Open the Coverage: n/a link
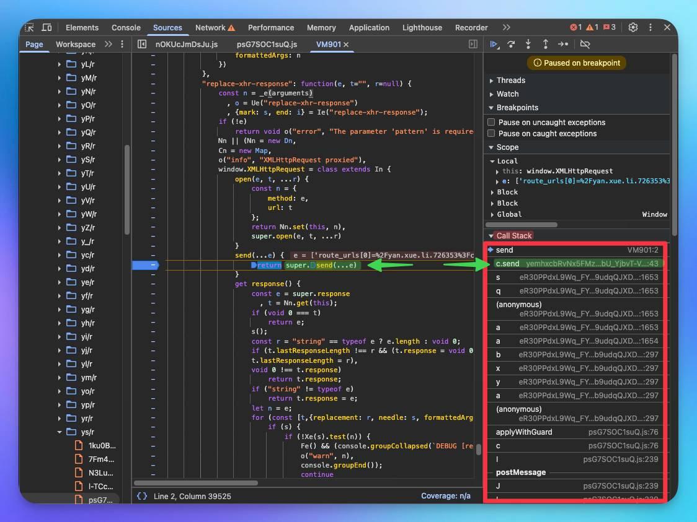697x522 pixels. (x=446, y=496)
